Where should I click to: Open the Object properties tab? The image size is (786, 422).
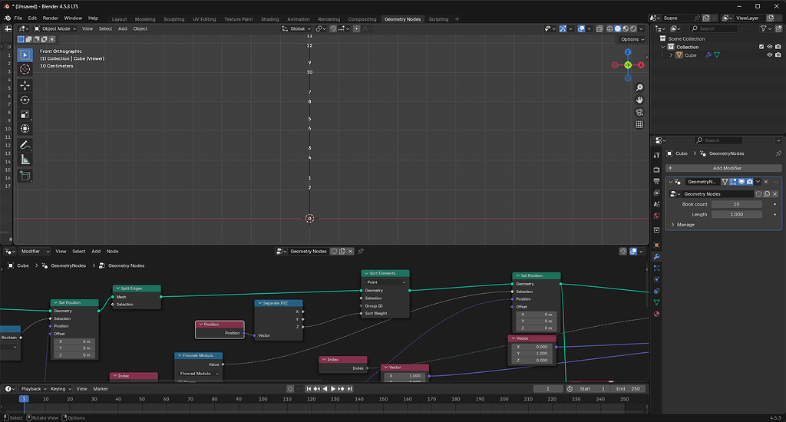pyautogui.click(x=657, y=245)
